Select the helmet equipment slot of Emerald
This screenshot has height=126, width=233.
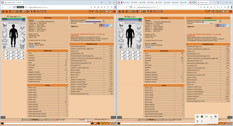[x=5, y=25]
